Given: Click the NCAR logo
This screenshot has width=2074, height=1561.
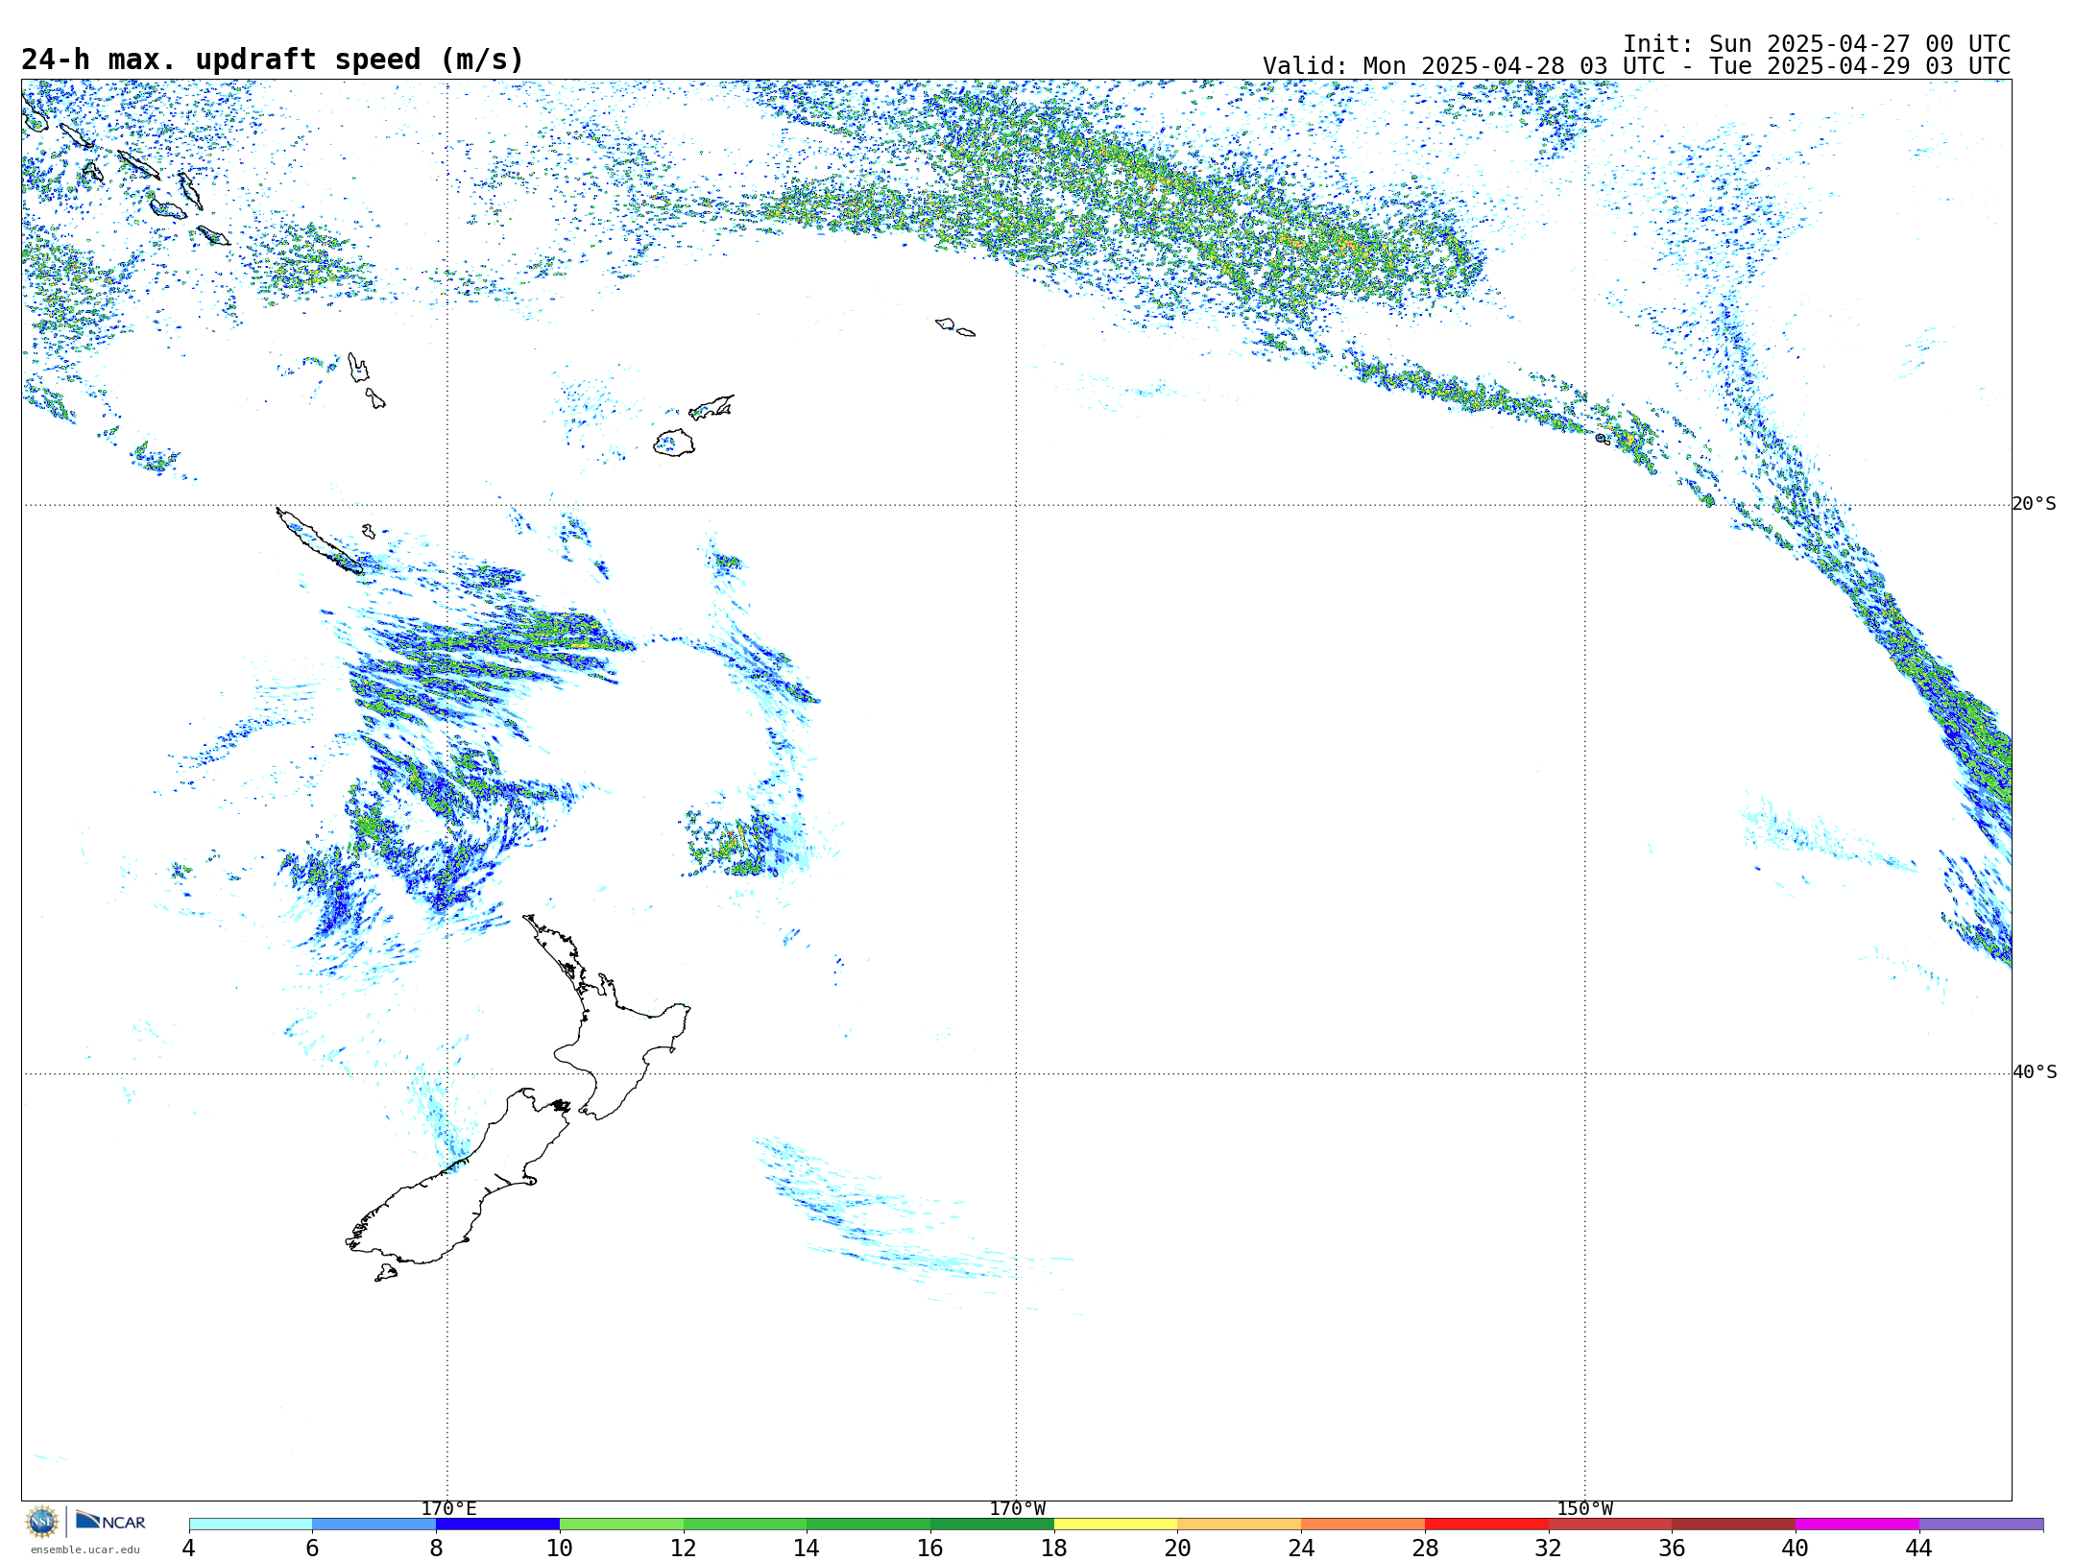Looking at the screenshot, I should pos(110,1521).
